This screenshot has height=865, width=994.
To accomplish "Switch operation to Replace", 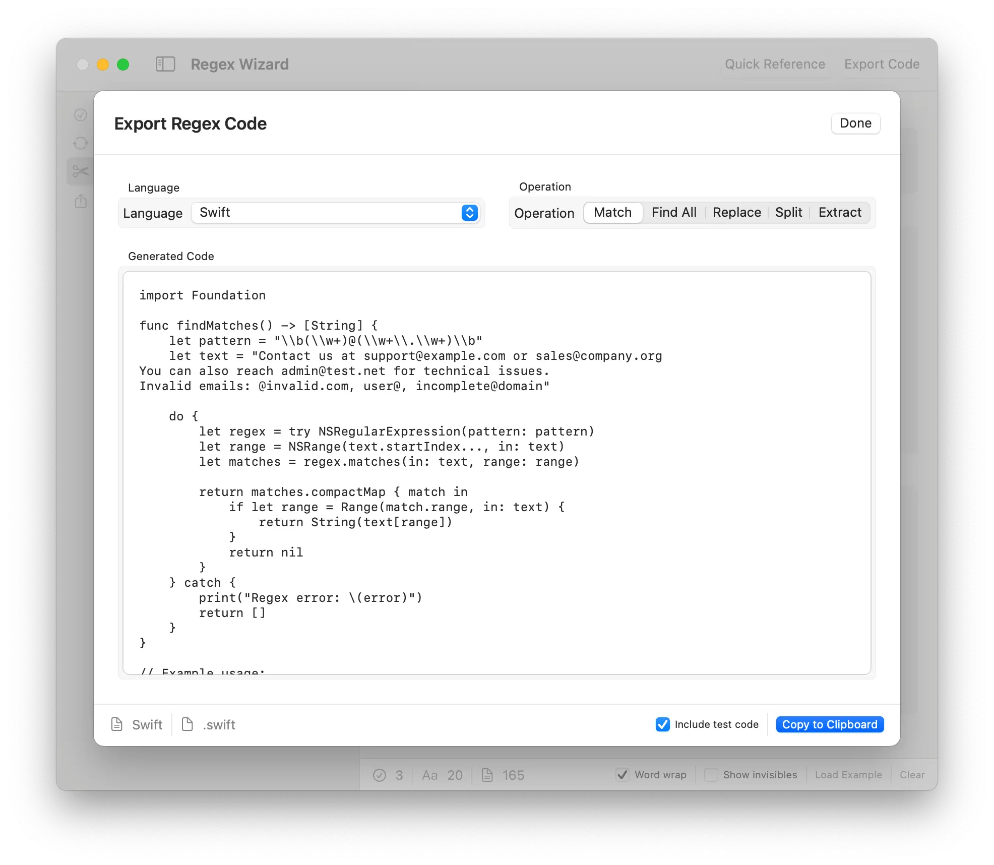I will point(736,212).
